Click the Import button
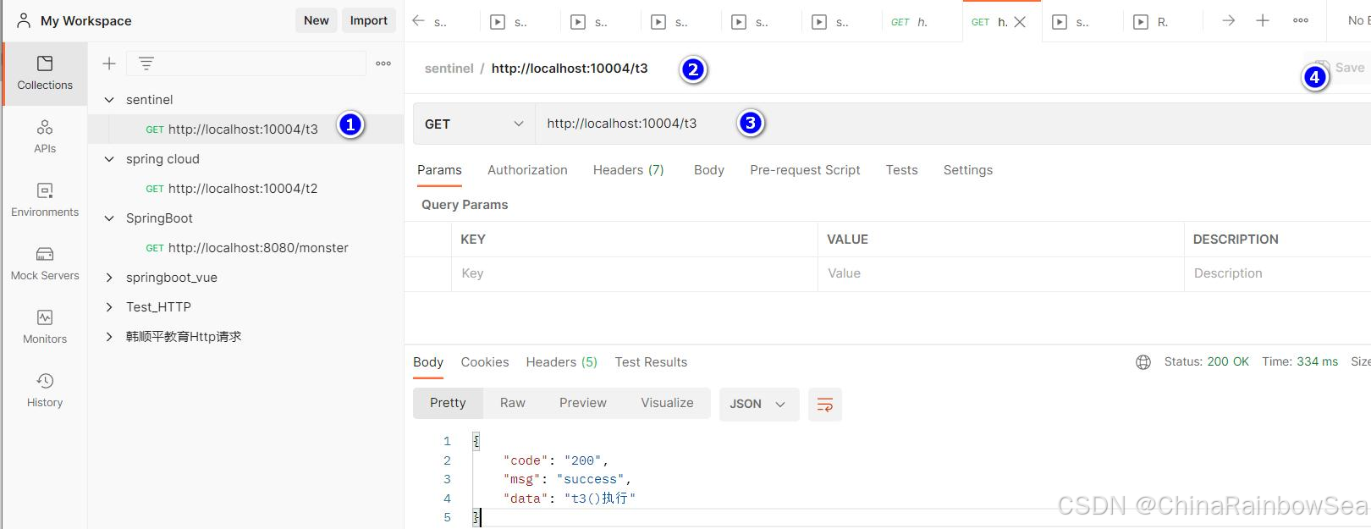The image size is (1371, 529). pos(368,20)
